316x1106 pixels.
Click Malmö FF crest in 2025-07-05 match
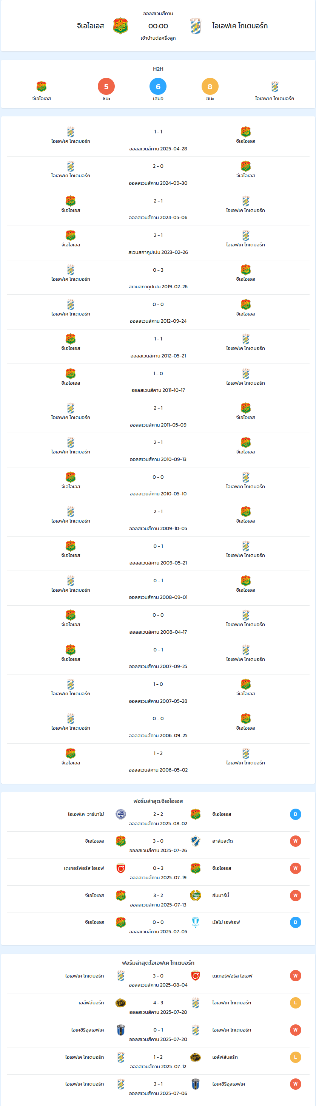pos(196,922)
